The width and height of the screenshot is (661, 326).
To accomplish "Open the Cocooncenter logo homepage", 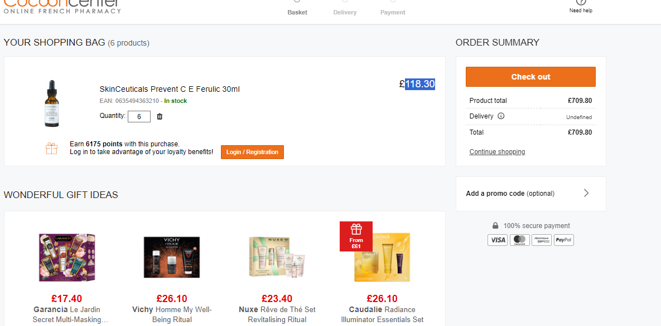I will [x=62, y=6].
